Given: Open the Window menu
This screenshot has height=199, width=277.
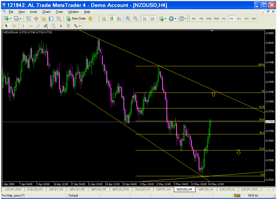Looking at the screenshot, I should [x=74, y=12].
